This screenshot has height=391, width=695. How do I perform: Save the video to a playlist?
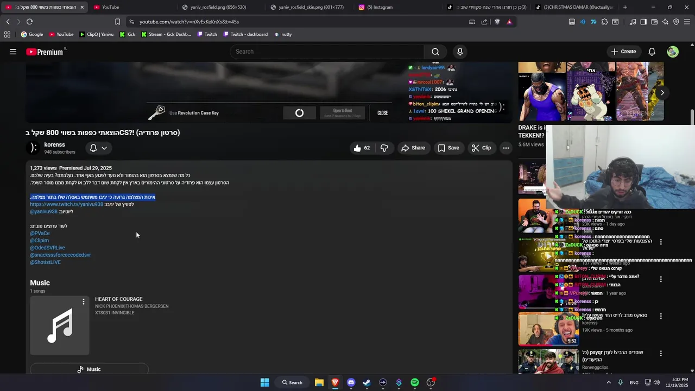[x=448, y=148]
